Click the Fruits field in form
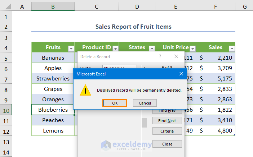 [119, 67]
